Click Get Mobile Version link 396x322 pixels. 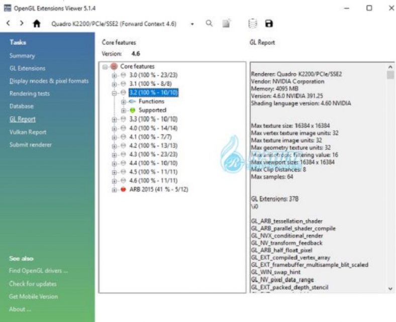point(33,296)
